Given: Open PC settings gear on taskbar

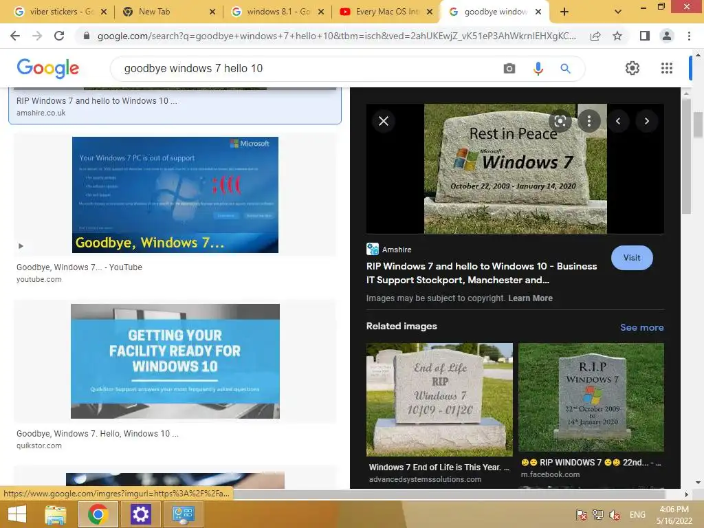Looking at the screenshot, I should pyautogui.click(x=140, y=514).
